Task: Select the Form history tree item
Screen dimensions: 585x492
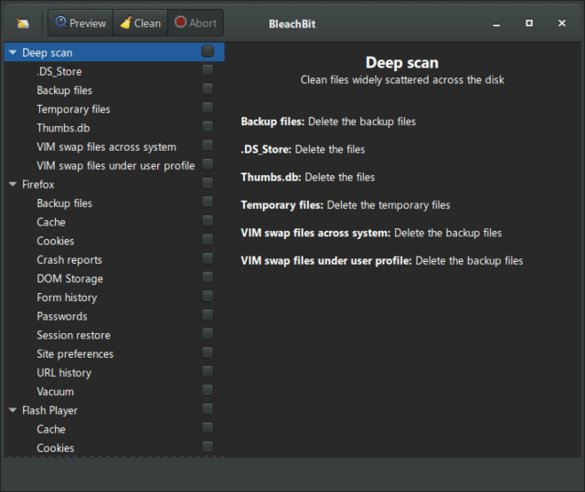Action: click(x=114, y=298)
